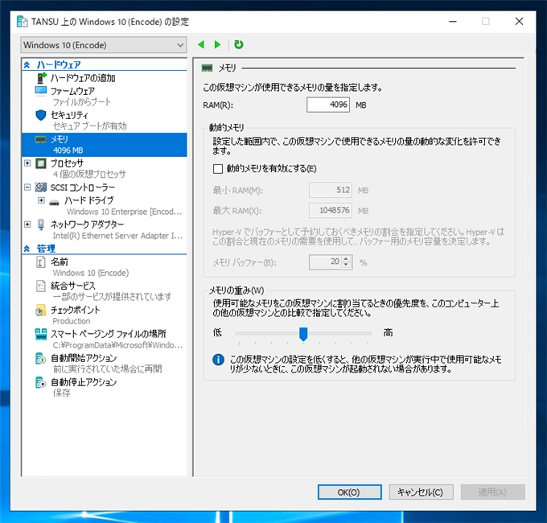This screenshot has height=523, width=547.
Task: Click the Automatic Start Action (自動開始アクション) icon
Action: 41,358
